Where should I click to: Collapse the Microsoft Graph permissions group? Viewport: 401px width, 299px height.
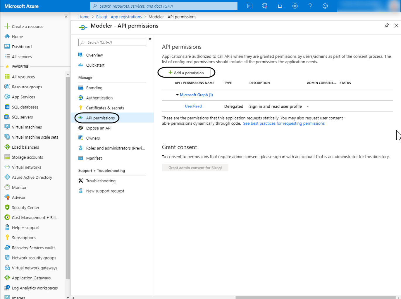point(177,95)
